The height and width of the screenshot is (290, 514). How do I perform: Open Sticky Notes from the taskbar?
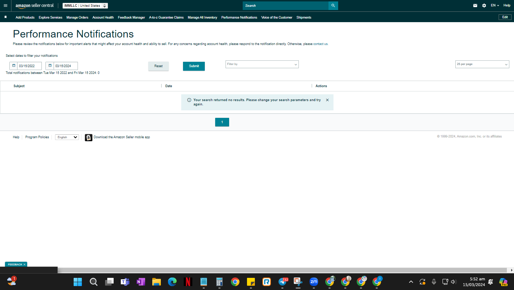(x=251, y=282)
